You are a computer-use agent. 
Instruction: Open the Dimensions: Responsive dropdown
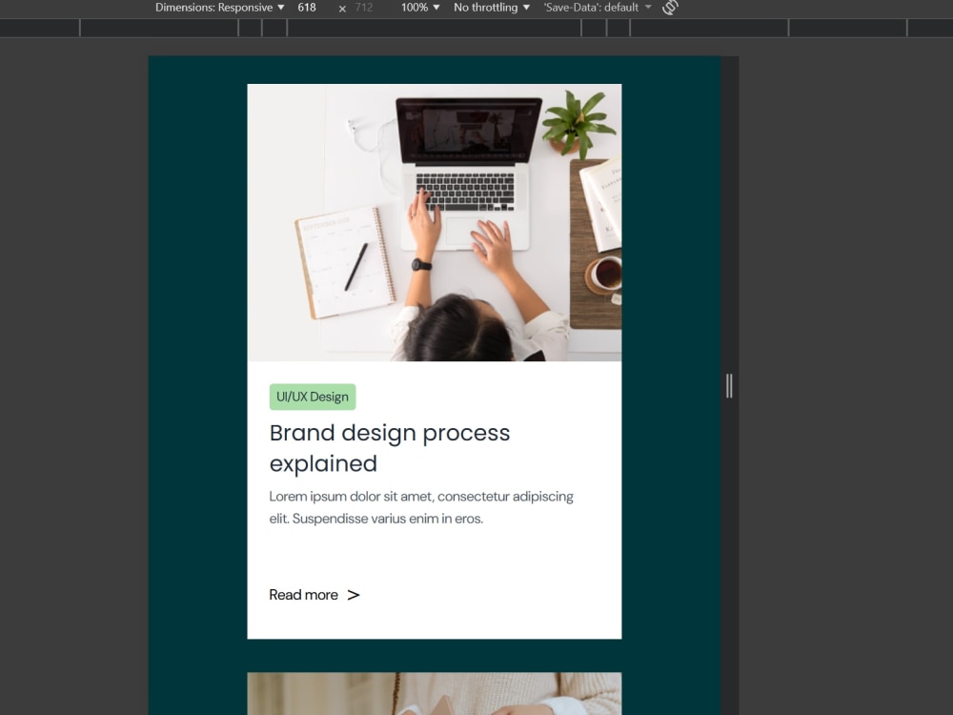pyautogui.click(x=219, y=8)
